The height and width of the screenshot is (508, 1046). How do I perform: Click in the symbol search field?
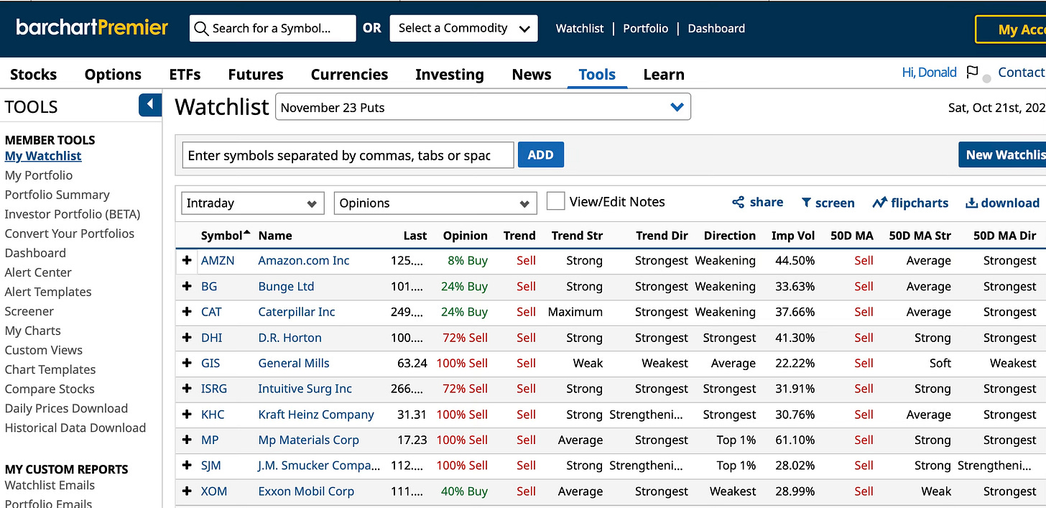(273, 29)
